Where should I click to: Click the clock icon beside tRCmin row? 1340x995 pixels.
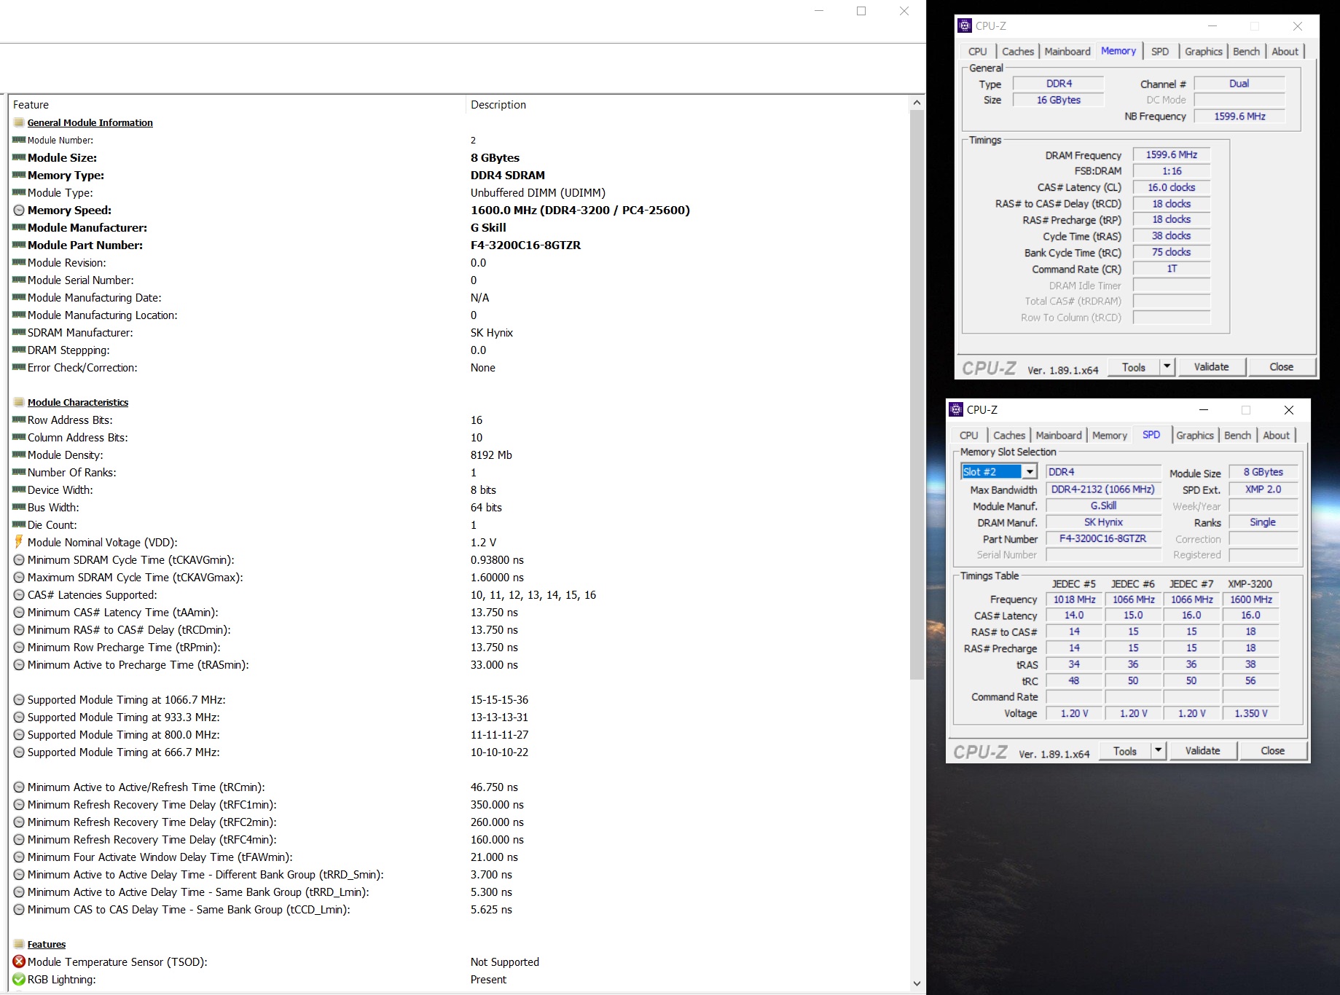coord(19,787)
